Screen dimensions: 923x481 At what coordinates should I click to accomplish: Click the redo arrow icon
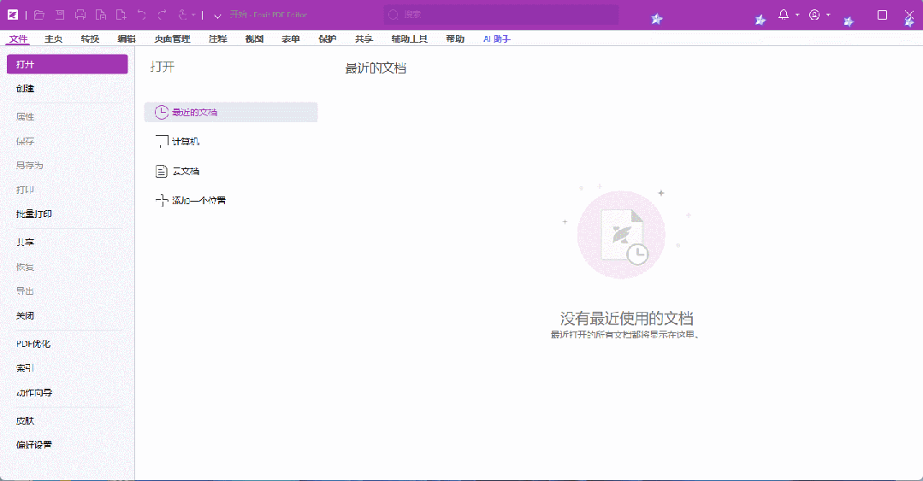pyautogui.click(x=162, y=15)
